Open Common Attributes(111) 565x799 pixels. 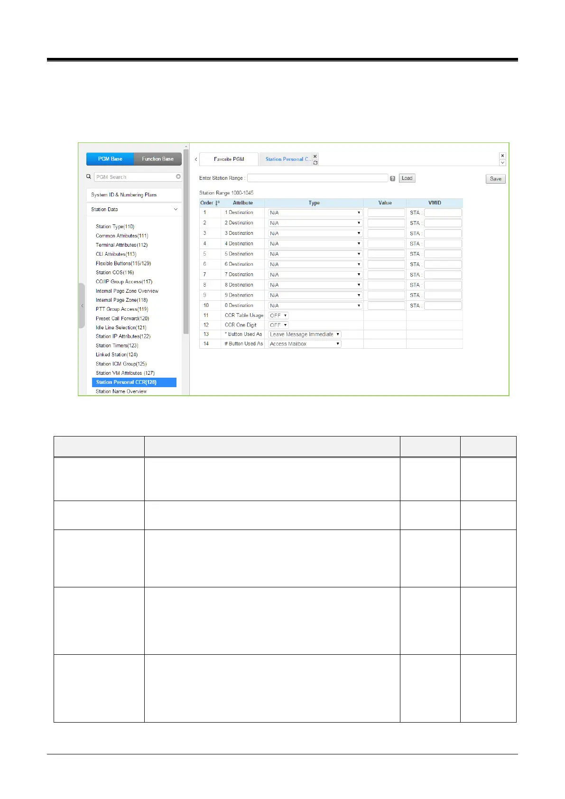click(122, 236)
